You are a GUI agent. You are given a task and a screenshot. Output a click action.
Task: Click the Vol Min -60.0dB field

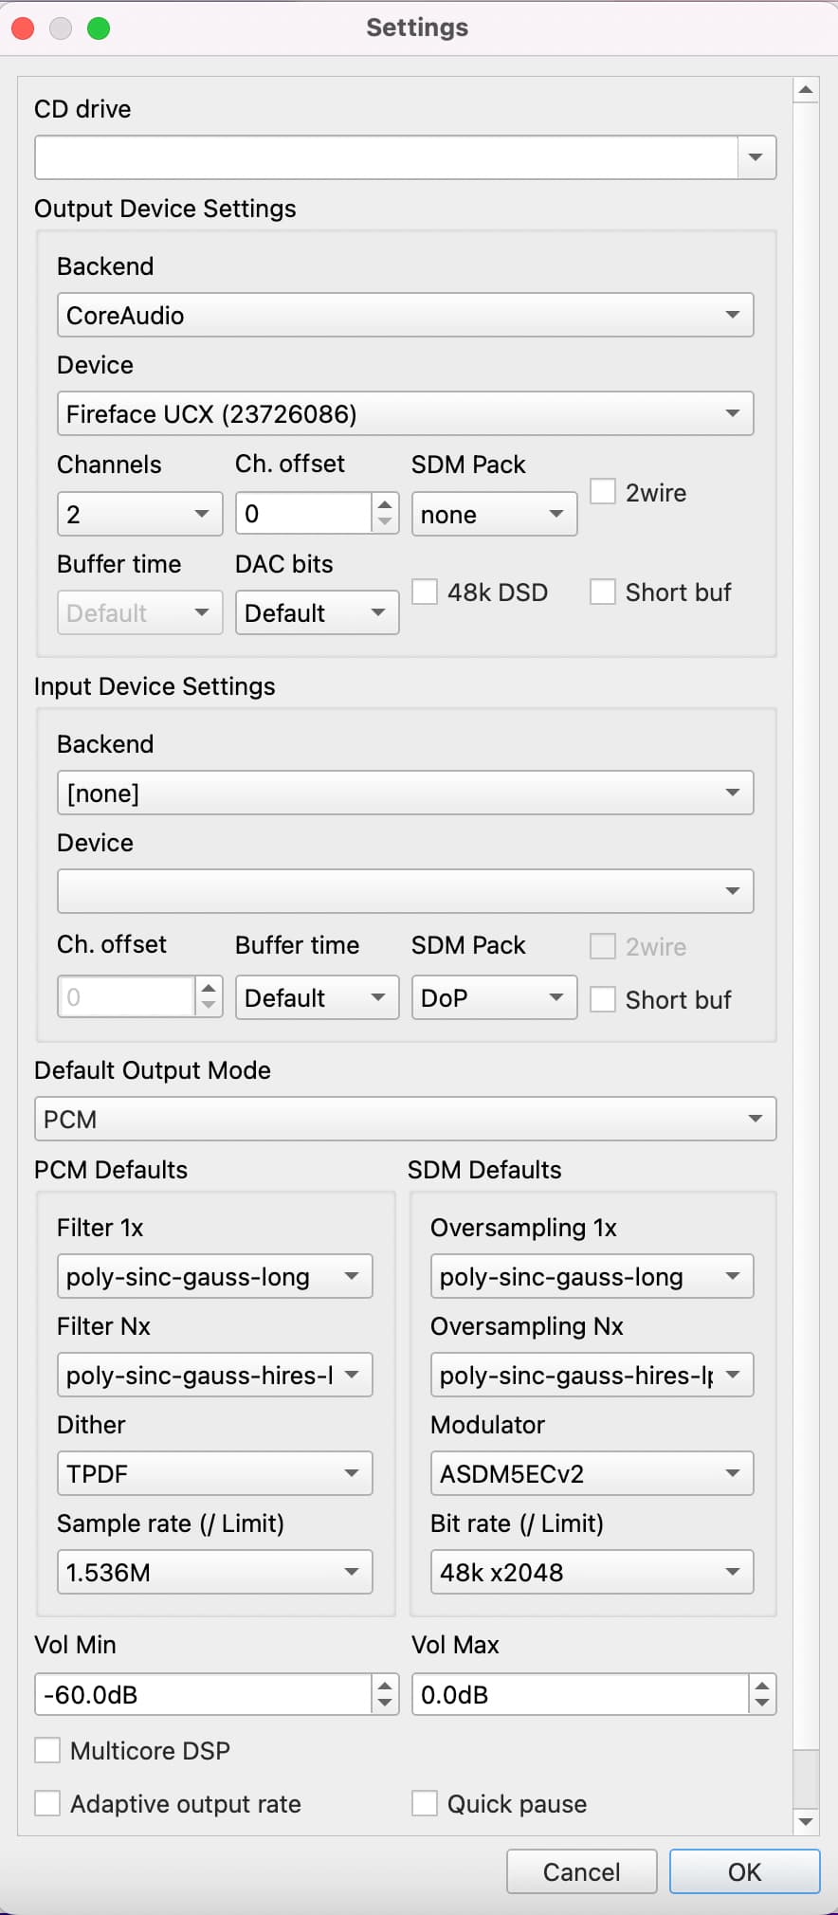(203, 1694)
